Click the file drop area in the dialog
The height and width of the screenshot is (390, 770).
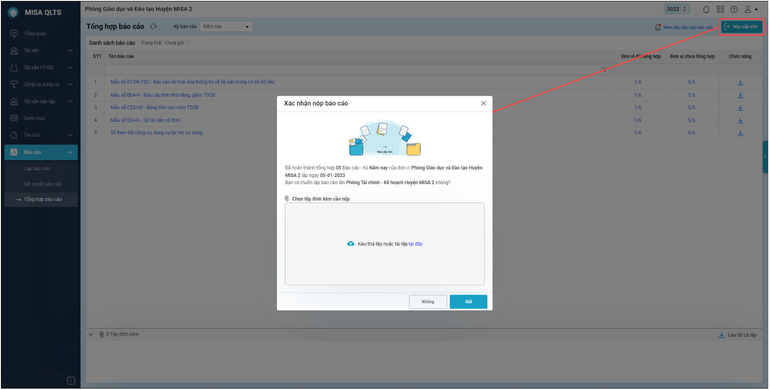coord(385,244)
